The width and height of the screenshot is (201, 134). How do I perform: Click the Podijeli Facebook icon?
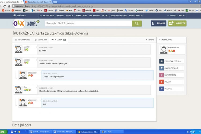pyautogui.click(x=161, y=89)
